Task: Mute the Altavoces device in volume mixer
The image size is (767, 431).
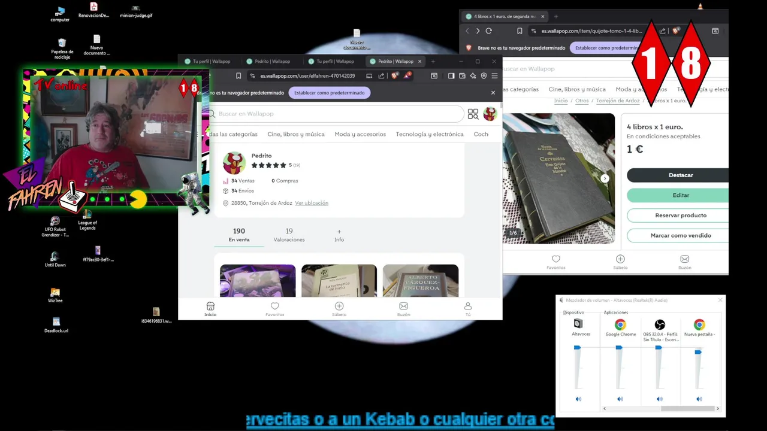Action: coord(578,399)
